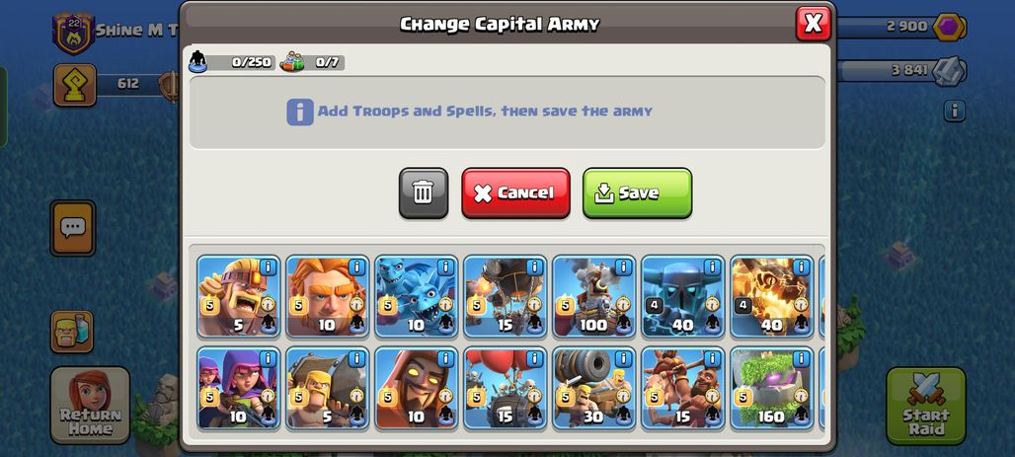Open info for Inferno Dragon card

tap(801, 267)
